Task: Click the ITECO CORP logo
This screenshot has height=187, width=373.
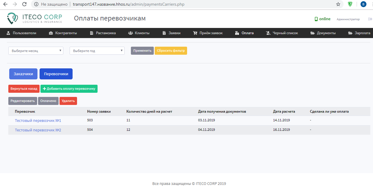Action: coord(35,18)
